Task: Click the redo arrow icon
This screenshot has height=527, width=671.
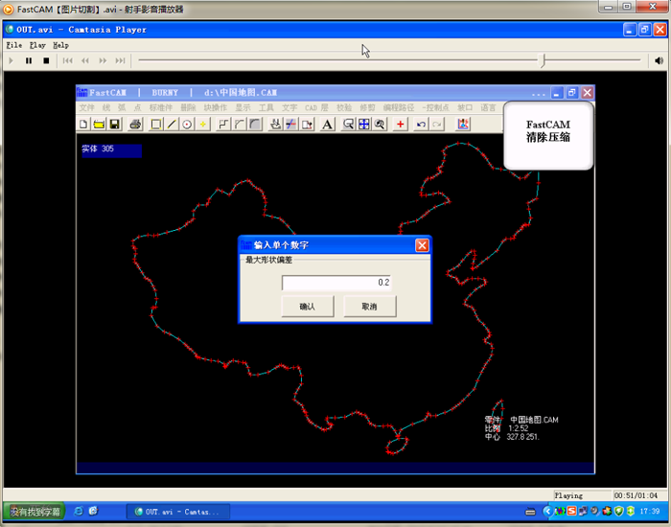Action: (x=436, y=124)
